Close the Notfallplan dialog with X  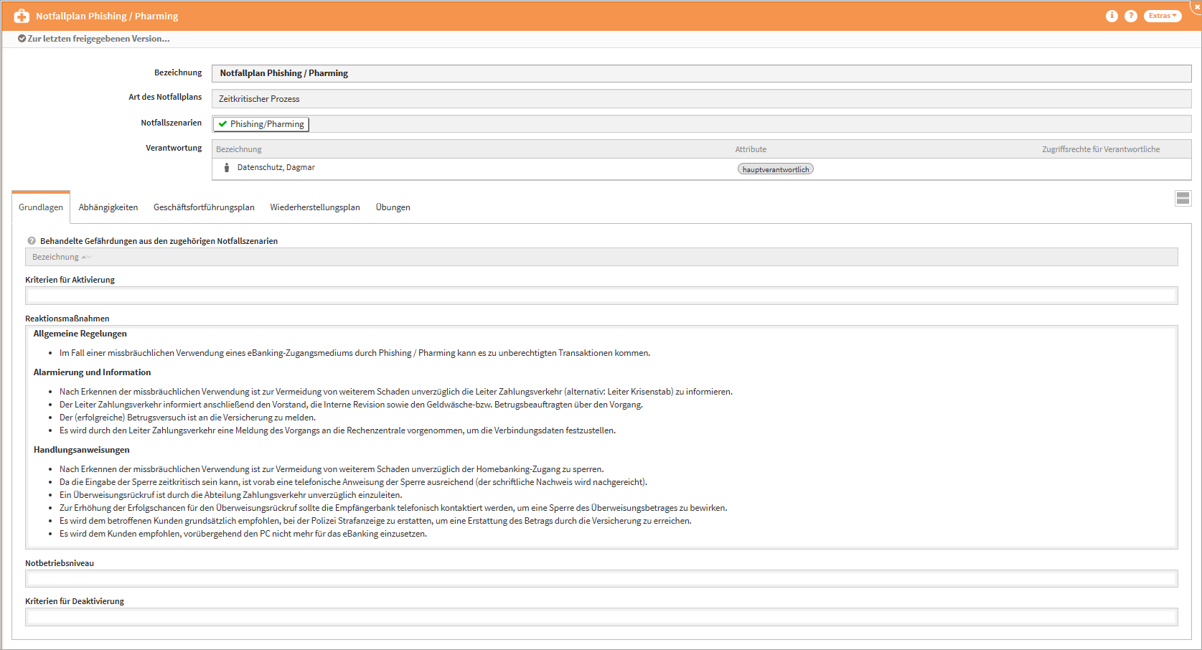(x=1196, y=6)
